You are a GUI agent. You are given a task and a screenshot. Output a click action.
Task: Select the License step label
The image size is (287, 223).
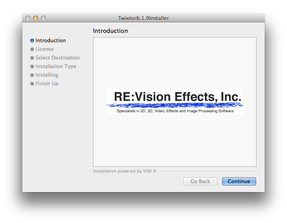pyautogui.click(x=45, y=49)
